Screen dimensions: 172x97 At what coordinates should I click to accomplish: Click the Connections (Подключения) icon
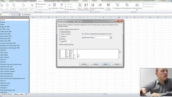click(x=37, y=4)
